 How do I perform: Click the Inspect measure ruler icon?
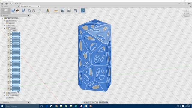pyautogui.click(x=56, y=10)
